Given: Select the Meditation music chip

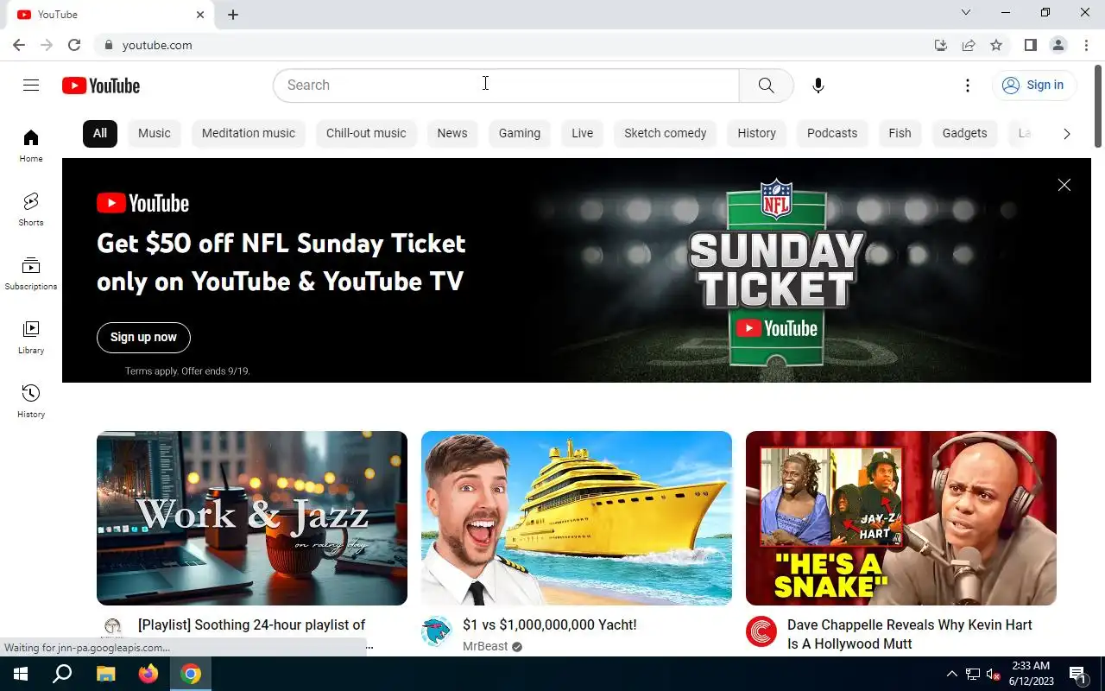Looking at the screenshot, I should 249,133.
